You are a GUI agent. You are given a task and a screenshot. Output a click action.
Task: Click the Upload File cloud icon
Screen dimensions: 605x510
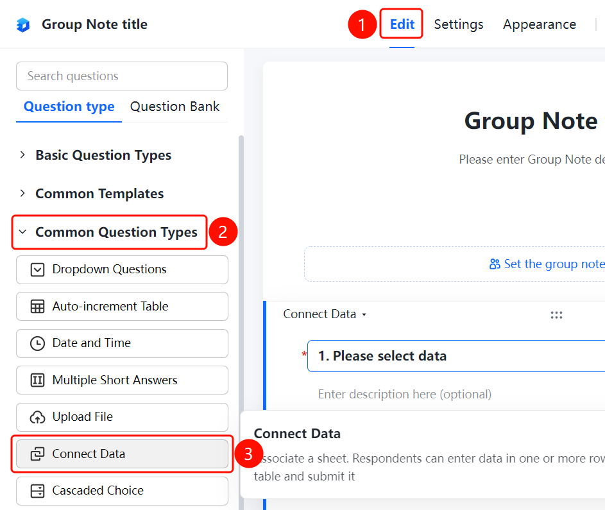[37, 417]
